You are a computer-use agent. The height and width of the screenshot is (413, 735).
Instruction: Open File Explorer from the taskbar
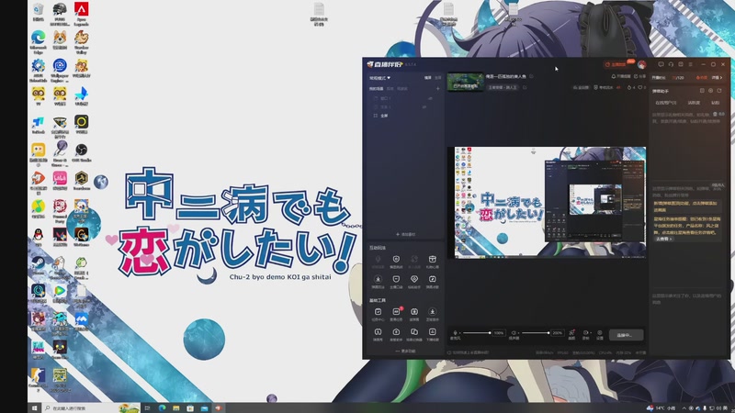[x=176, y=407]
